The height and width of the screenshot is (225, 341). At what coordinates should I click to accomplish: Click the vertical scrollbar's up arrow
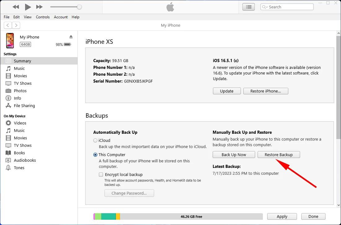click(x=339, y=34)
